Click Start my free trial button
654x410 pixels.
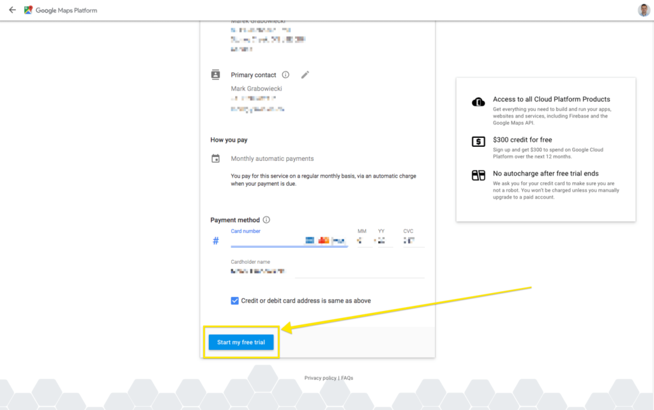click(241, 342)
